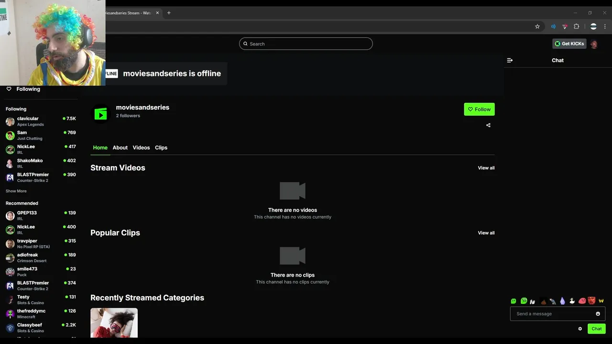
Task: Open the Chrome three-dot menu
Action: point(605,26)
